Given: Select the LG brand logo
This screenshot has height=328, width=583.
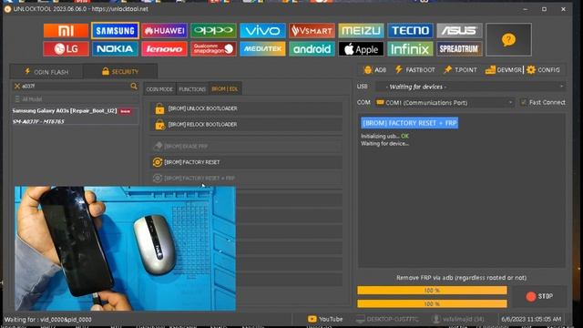Looking at the screenshot, I should point(66,48).
